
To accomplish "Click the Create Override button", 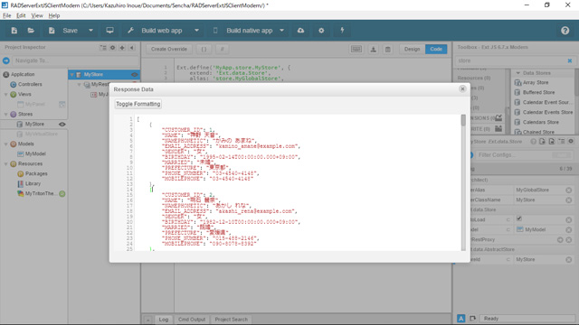I will [x=169, y=49].
